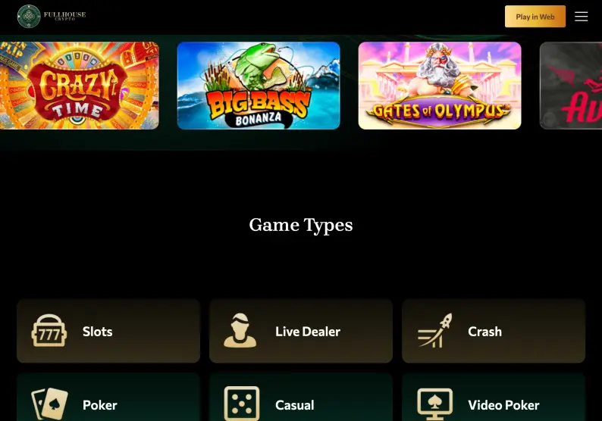Click the Live Dealer person icon
This screenshot has width=602, height=421.
pyautogui.click(x=240, y=330)
